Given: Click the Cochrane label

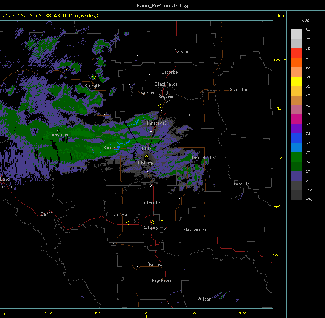Looking at the screenshot, I should [121, 215].
